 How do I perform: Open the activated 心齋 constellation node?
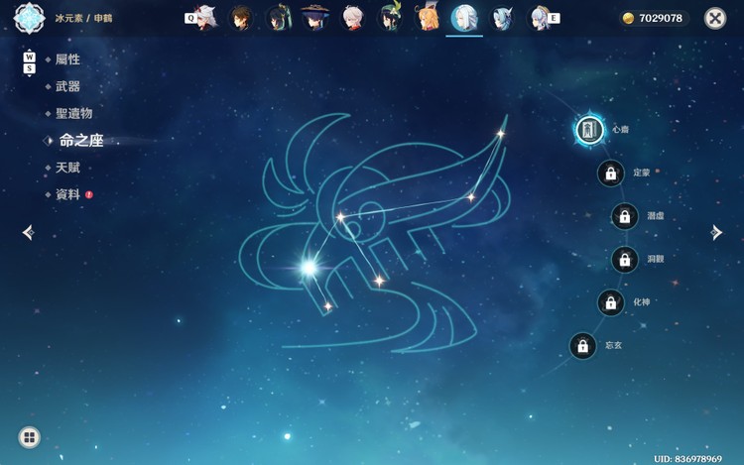point(589,130)
